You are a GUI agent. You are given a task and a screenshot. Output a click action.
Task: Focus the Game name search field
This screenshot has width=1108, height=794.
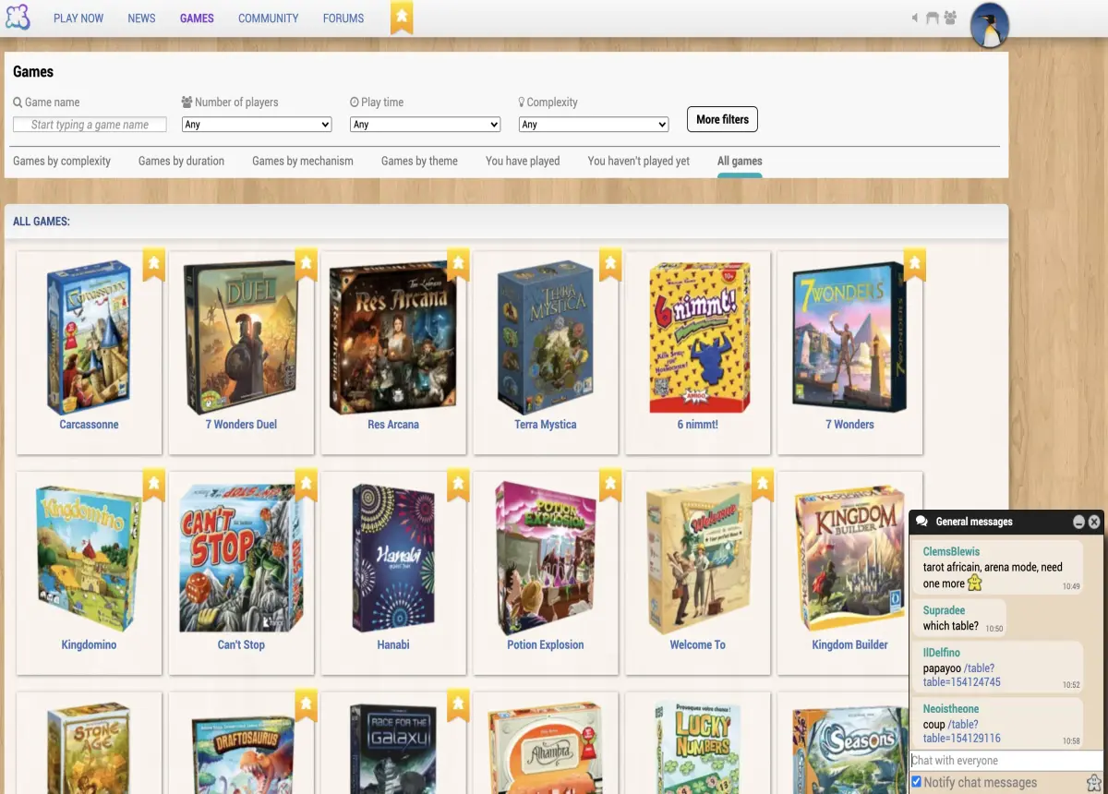tap(90, 125)
